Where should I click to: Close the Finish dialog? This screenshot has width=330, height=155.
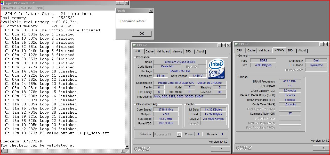click(x=151, y=11)
